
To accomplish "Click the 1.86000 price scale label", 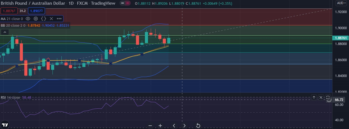I will (341, 60).
